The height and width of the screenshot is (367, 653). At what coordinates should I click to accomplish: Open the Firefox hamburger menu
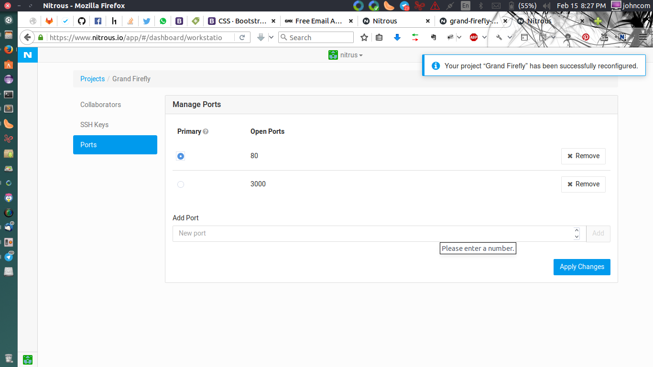(x=643, y=37)
